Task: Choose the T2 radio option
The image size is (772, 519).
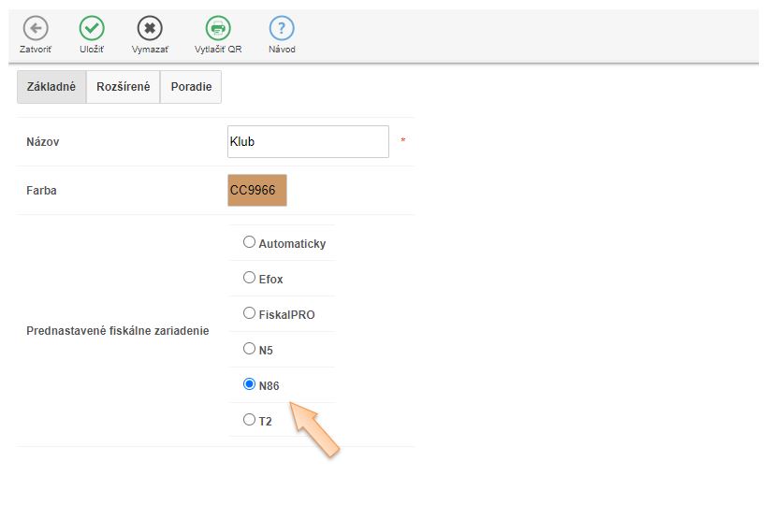Action: tap(249, 420)
